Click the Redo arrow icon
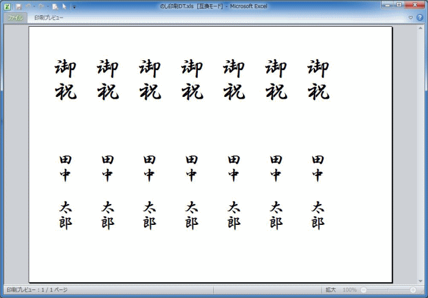 click(x=40, y=6)
